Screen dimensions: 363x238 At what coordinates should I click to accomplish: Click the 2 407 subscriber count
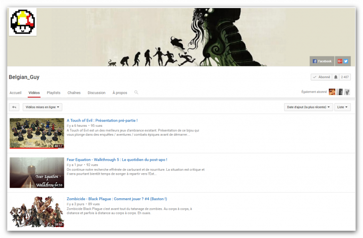(x=345, y=77)
